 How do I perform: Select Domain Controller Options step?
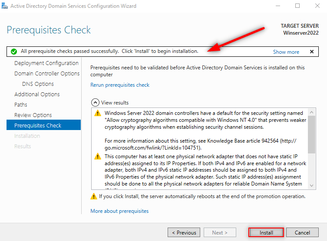[47, 74]
